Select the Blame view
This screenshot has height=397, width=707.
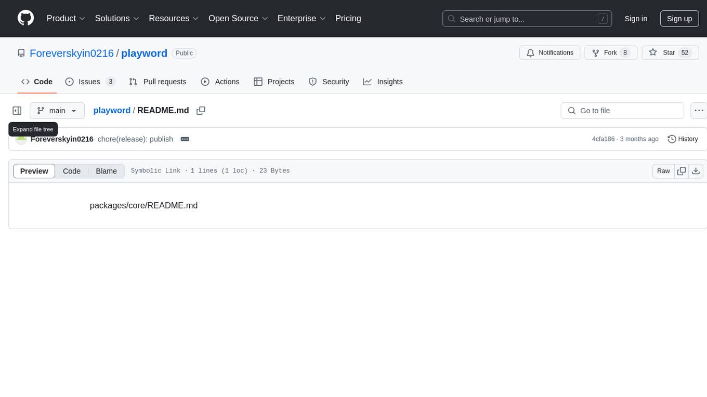[106, 171]
